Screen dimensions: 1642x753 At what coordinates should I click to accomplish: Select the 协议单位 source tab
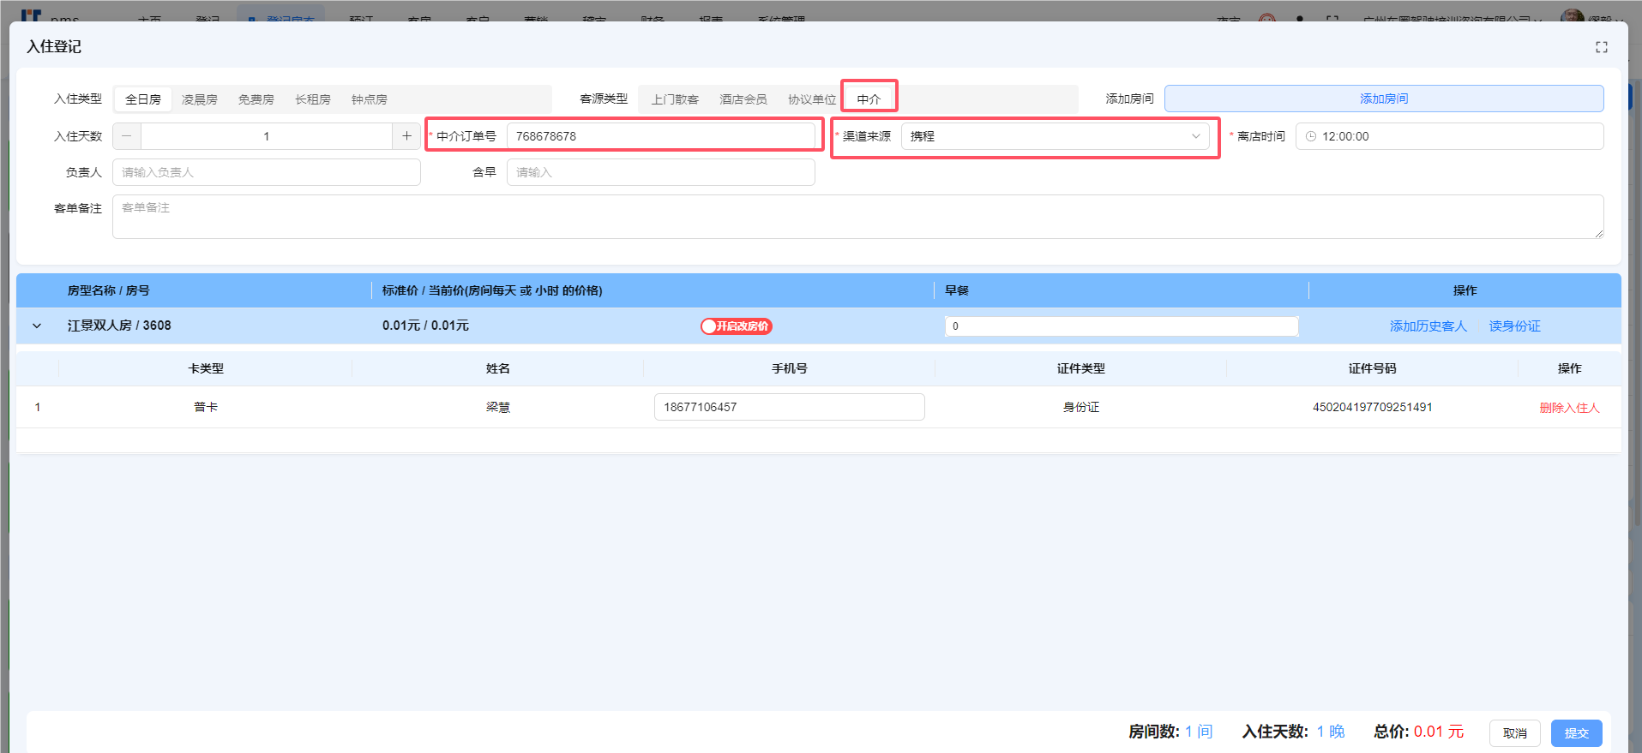tap(811, 99)
